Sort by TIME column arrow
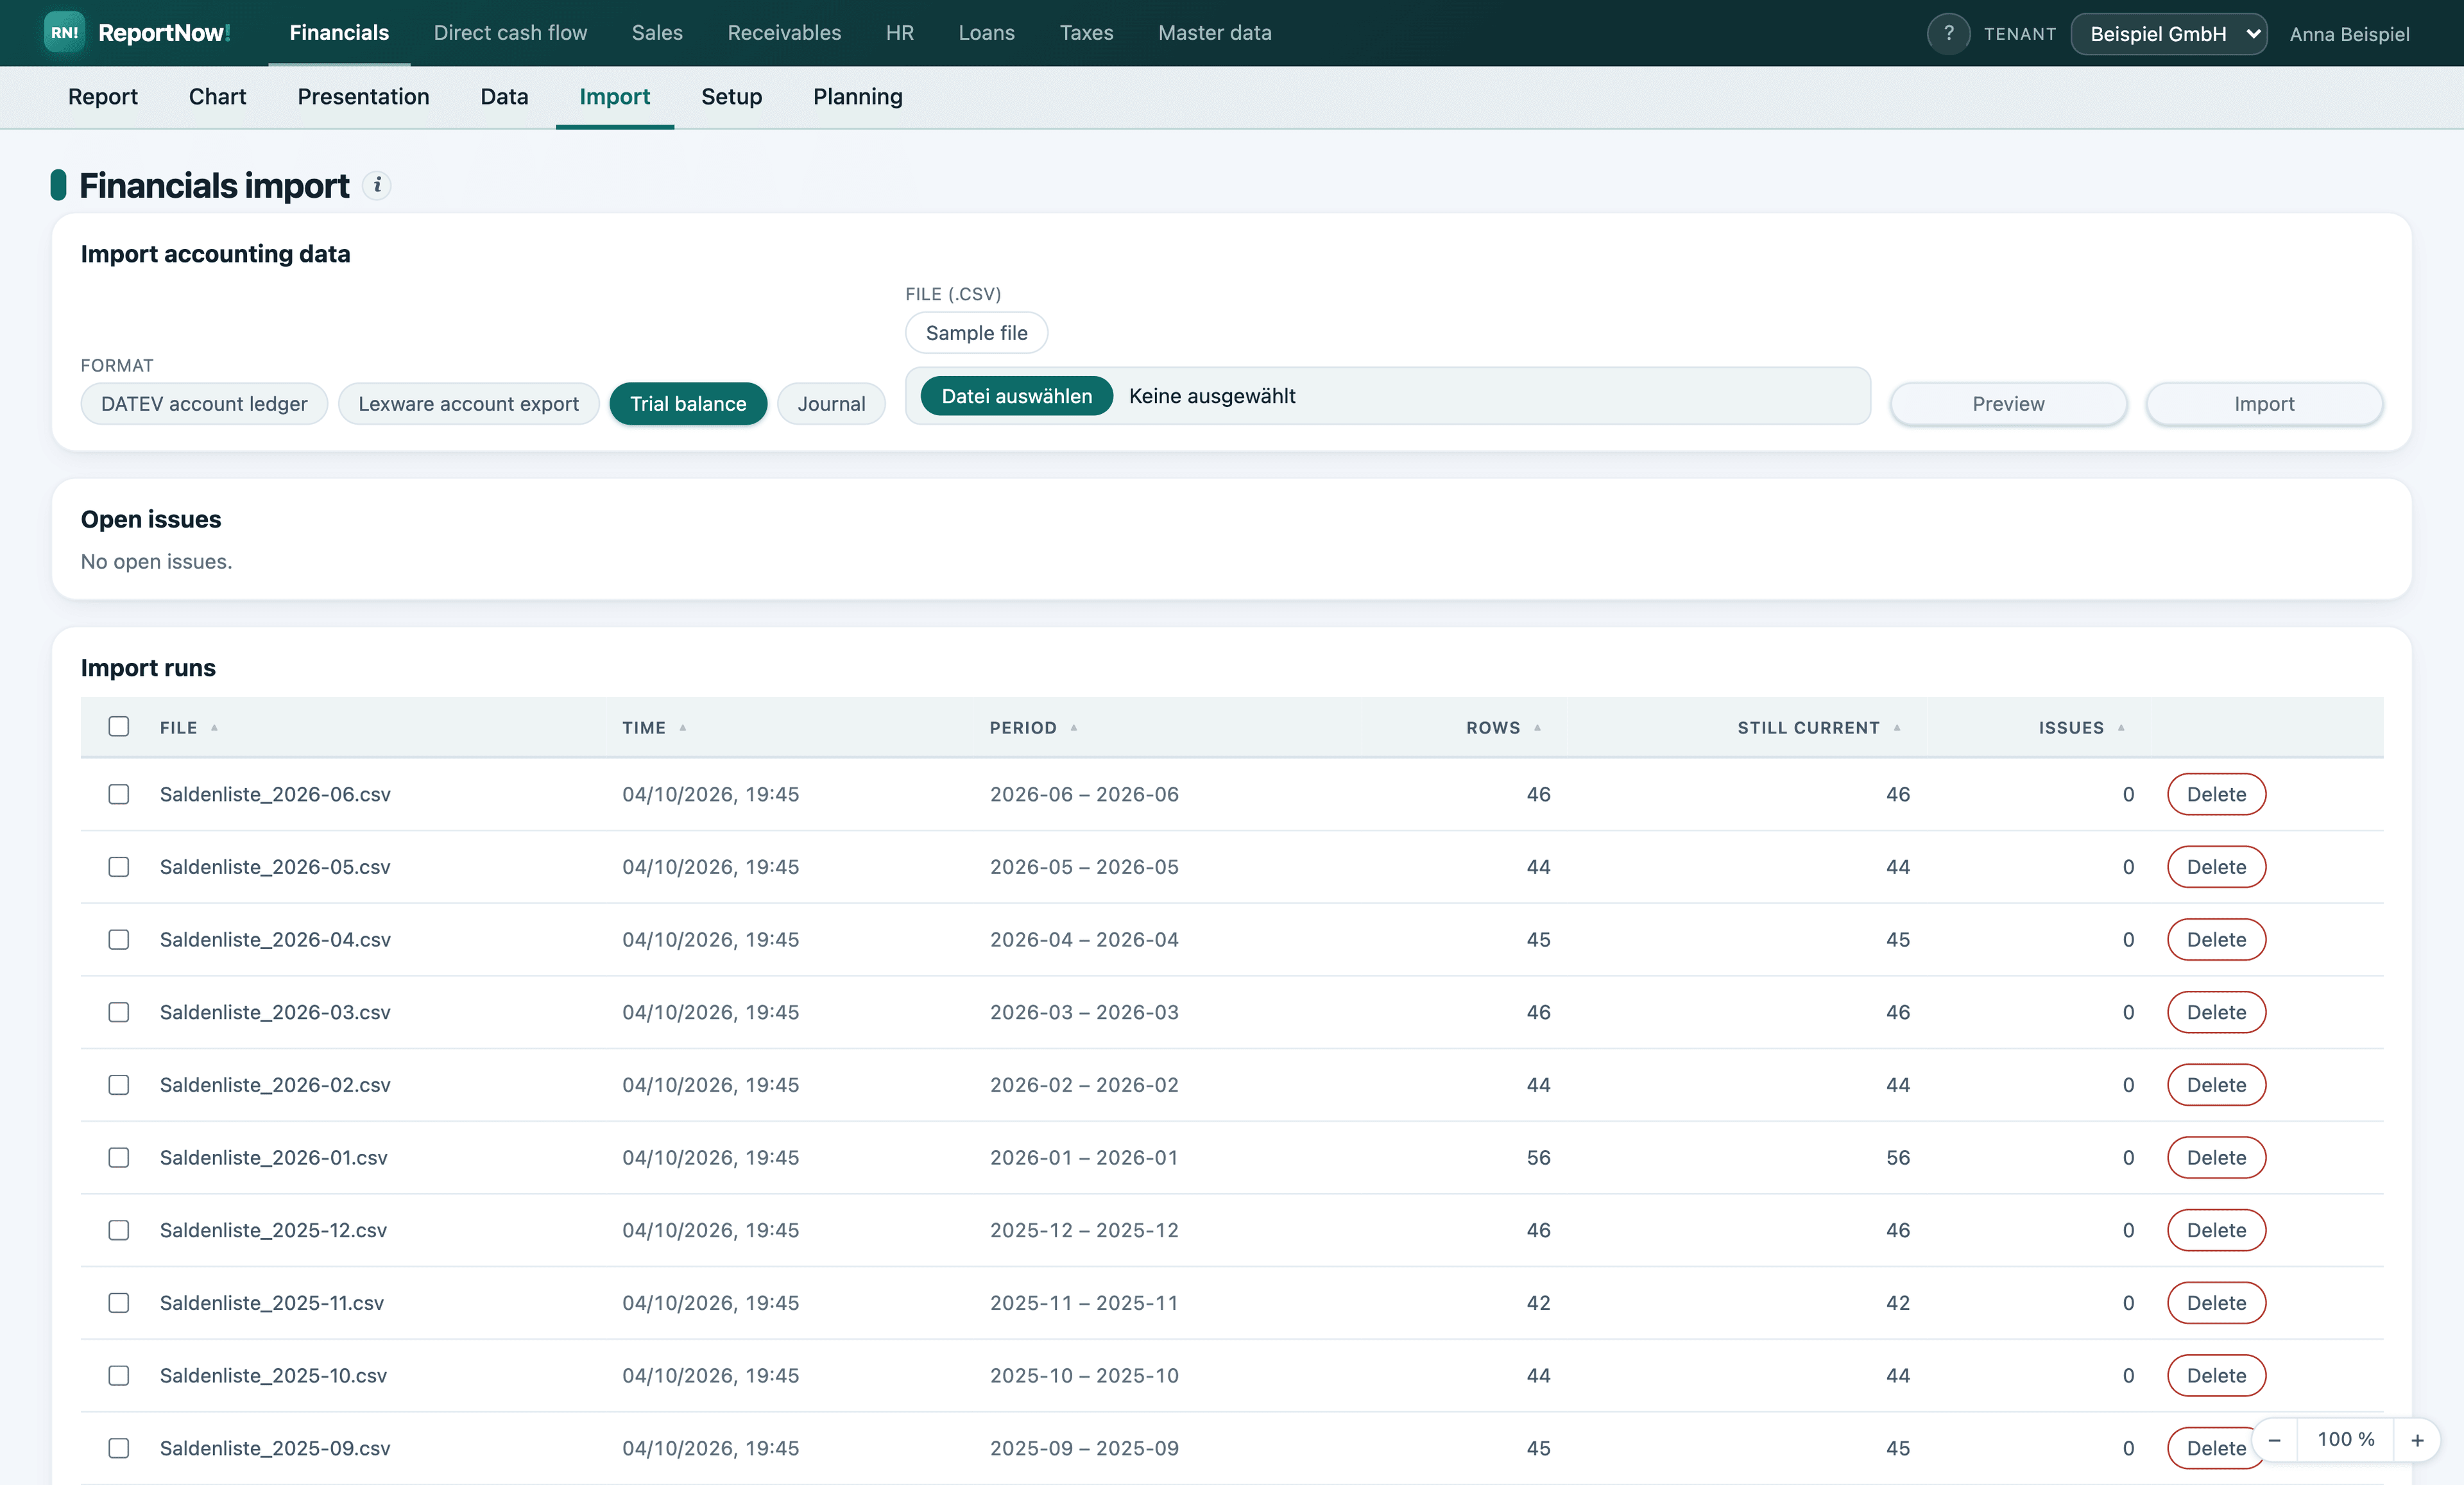The image size is (2464, 1485). tap(683, 728)
